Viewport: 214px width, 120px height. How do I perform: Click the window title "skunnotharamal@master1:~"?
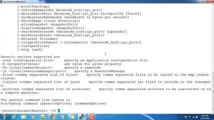point(15,2)
